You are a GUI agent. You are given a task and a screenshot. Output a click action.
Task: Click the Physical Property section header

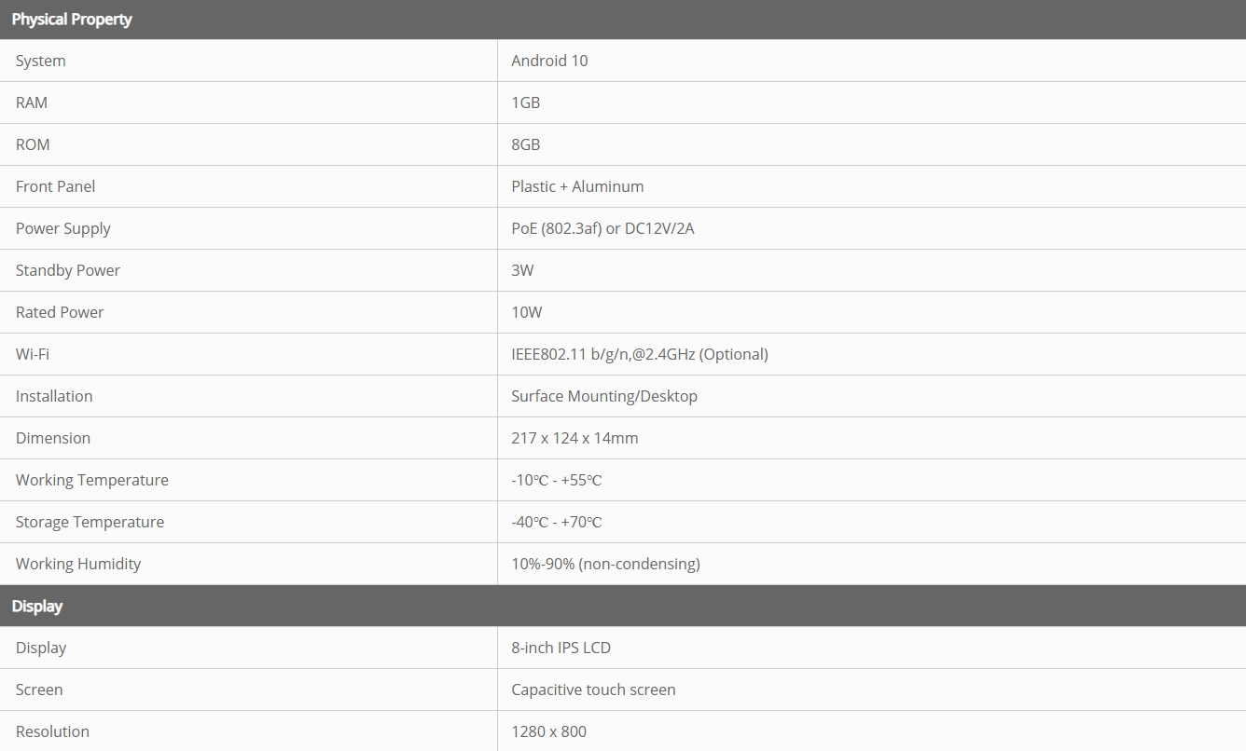(72, 20)
